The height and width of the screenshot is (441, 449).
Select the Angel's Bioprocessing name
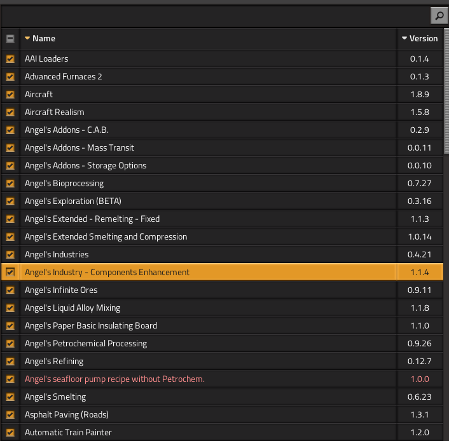coord(64,183)
